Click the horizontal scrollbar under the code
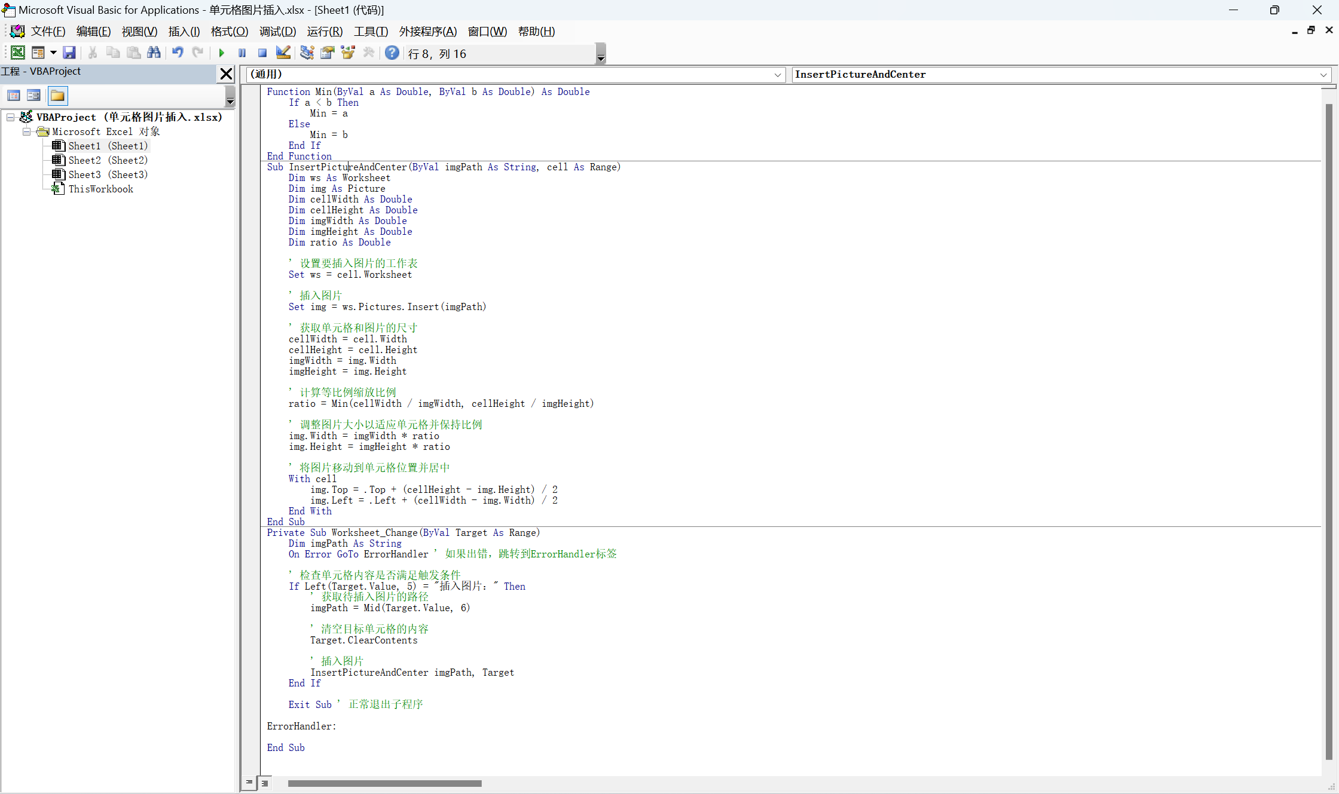Viewport: 1339px width, 794px height. [x=384, y=783]
